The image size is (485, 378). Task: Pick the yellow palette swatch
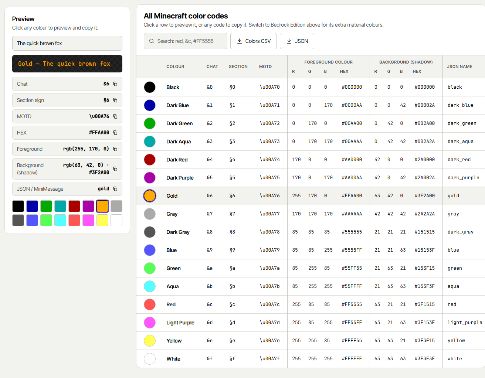click(x=102, y=220)
